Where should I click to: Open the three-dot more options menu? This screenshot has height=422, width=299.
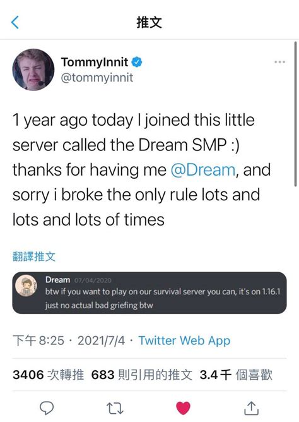(279, 62)
